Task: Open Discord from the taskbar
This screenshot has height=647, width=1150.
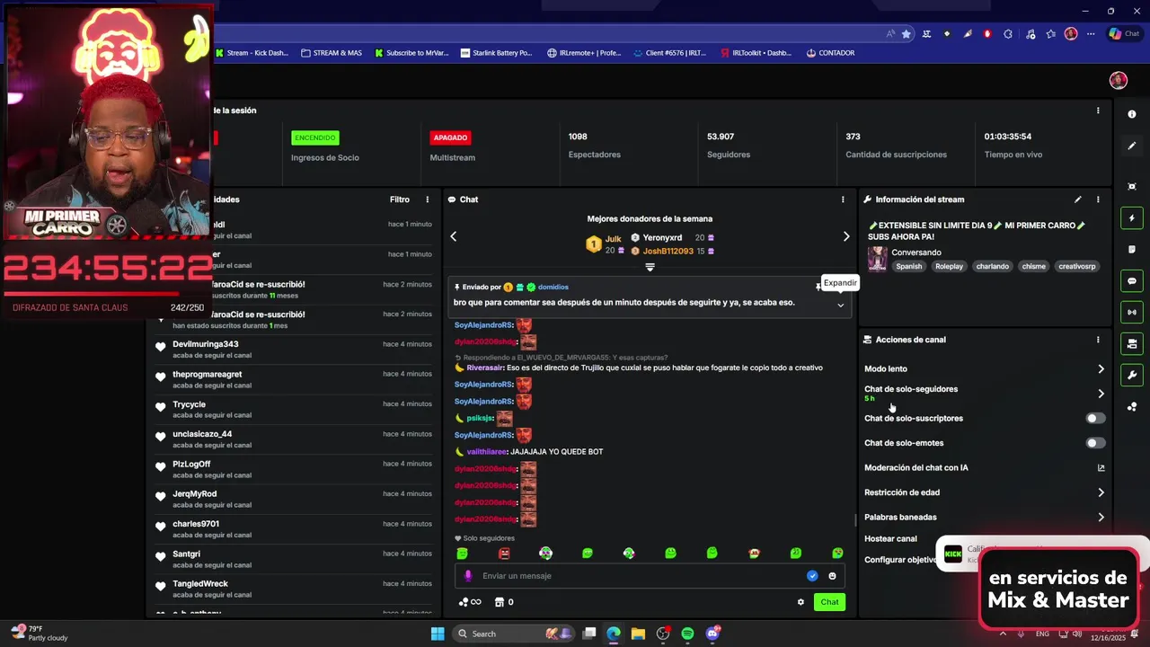Action: tap(712, 634)
